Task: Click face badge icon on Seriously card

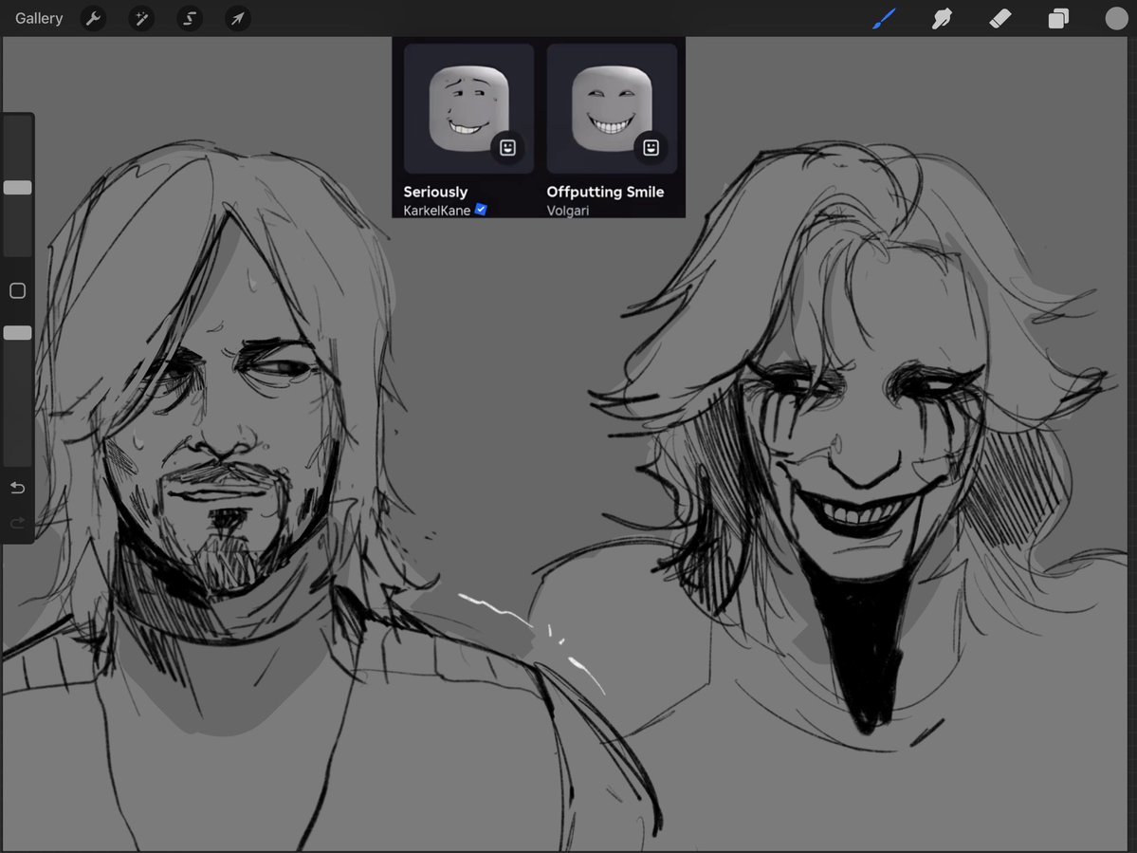Action: 507,148
